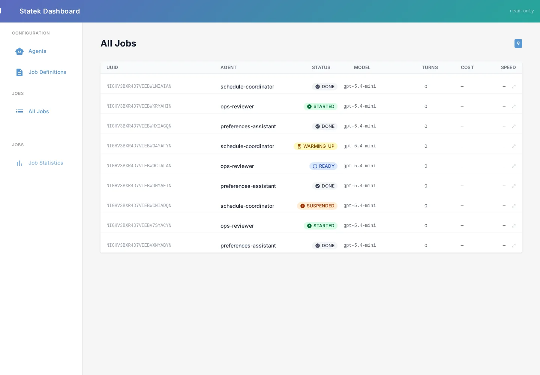Select UUID NIGHV3BXR4D7VIEBWDHYAEIN
Screen dimensions: 540x375
(x=139, y=186)
